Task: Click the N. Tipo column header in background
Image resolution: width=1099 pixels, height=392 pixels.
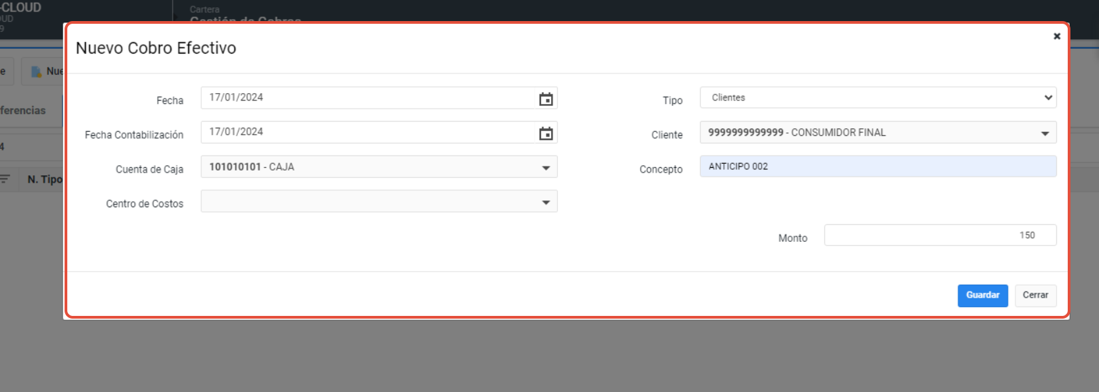Action: 45,179
